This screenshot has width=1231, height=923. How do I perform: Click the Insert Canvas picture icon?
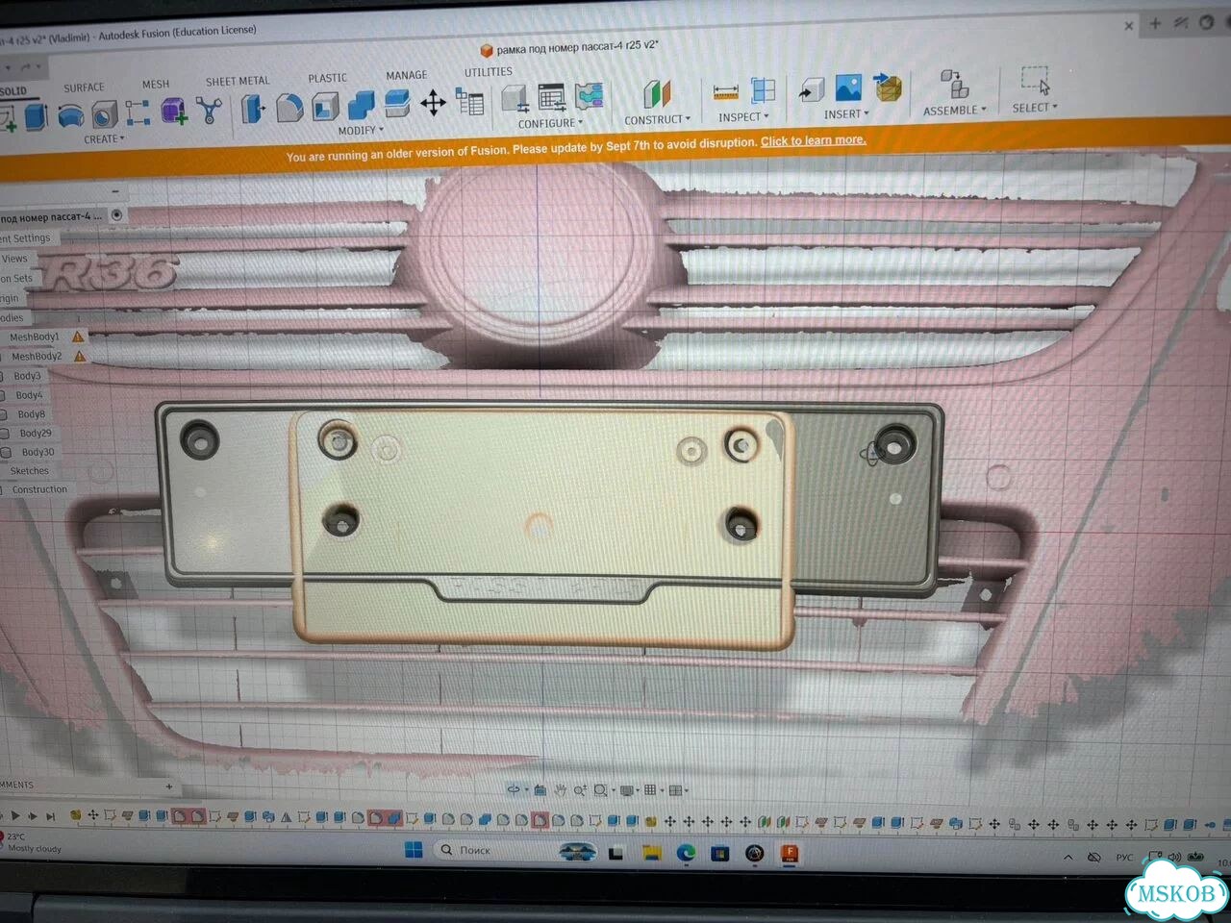click(x=847, y=87)
